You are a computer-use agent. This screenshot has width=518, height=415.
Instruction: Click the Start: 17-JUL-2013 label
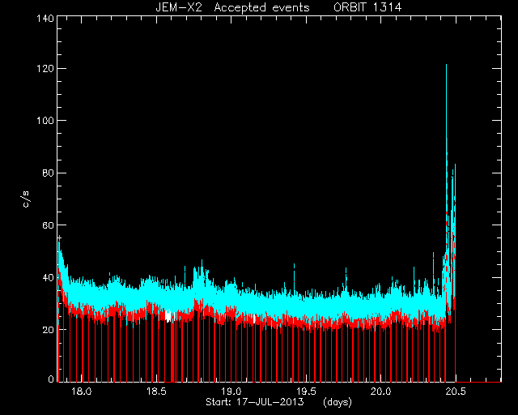(x=255, y=402)
